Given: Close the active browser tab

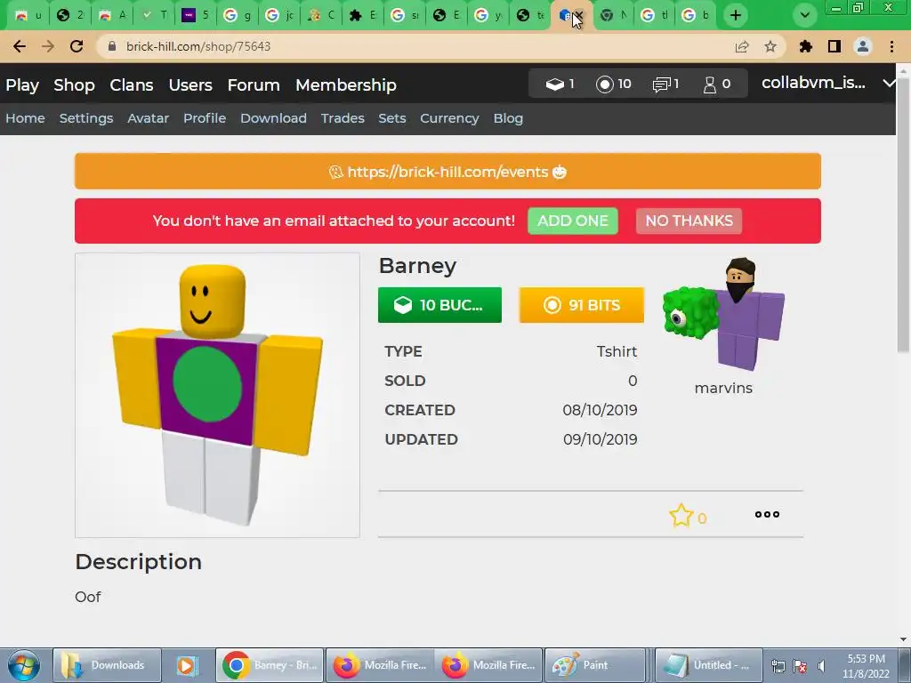Looking at the screenshot, I should click(578, 16).
